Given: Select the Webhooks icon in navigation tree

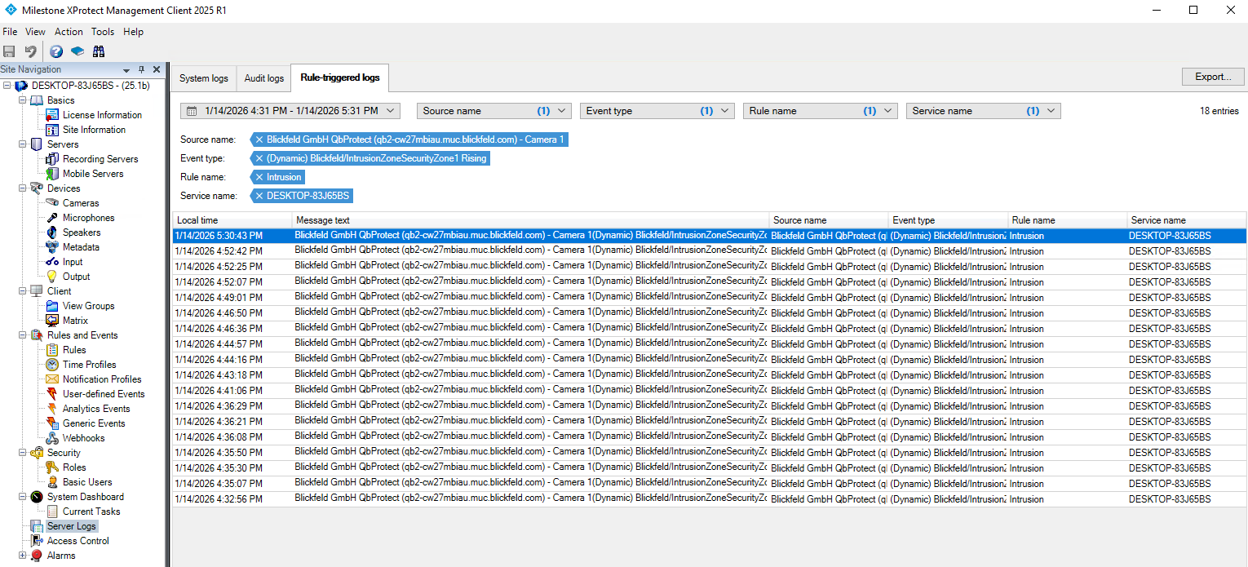Looking at the screenshot, I should click(x=52, y=438).
